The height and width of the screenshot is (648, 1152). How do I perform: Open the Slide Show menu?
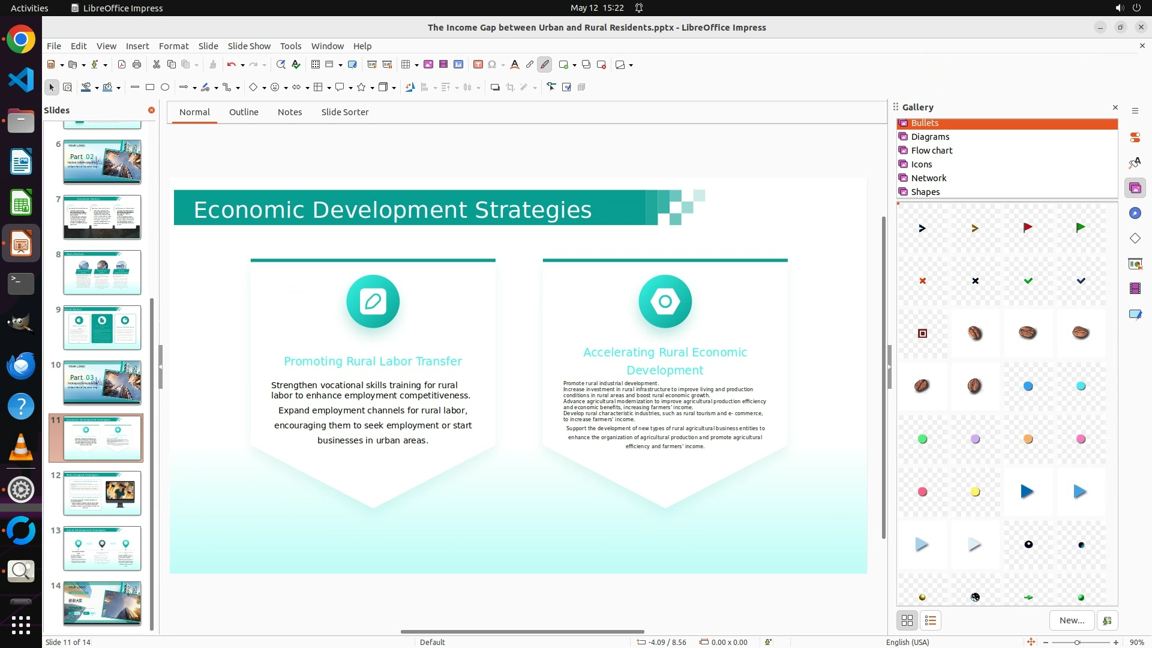pos(248,46)
